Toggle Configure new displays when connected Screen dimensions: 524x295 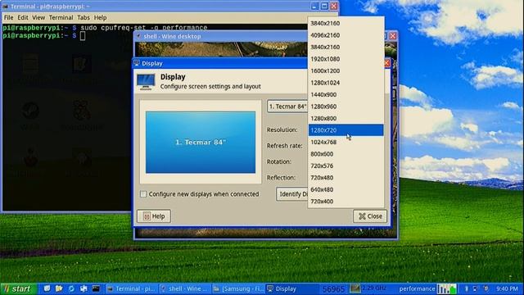143,194
